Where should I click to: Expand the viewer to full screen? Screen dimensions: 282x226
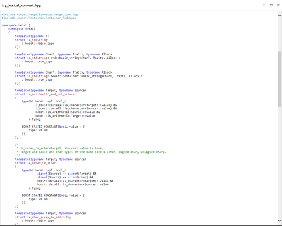pyautogui.click(x=271, y=5)
